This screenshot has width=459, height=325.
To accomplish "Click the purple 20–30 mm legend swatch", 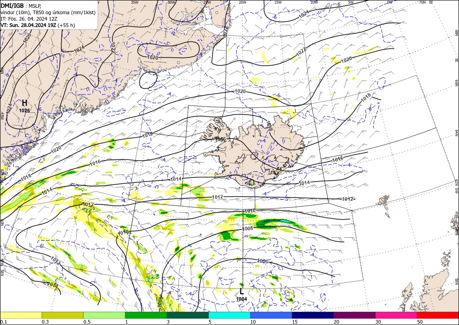I will pos(354,315).
